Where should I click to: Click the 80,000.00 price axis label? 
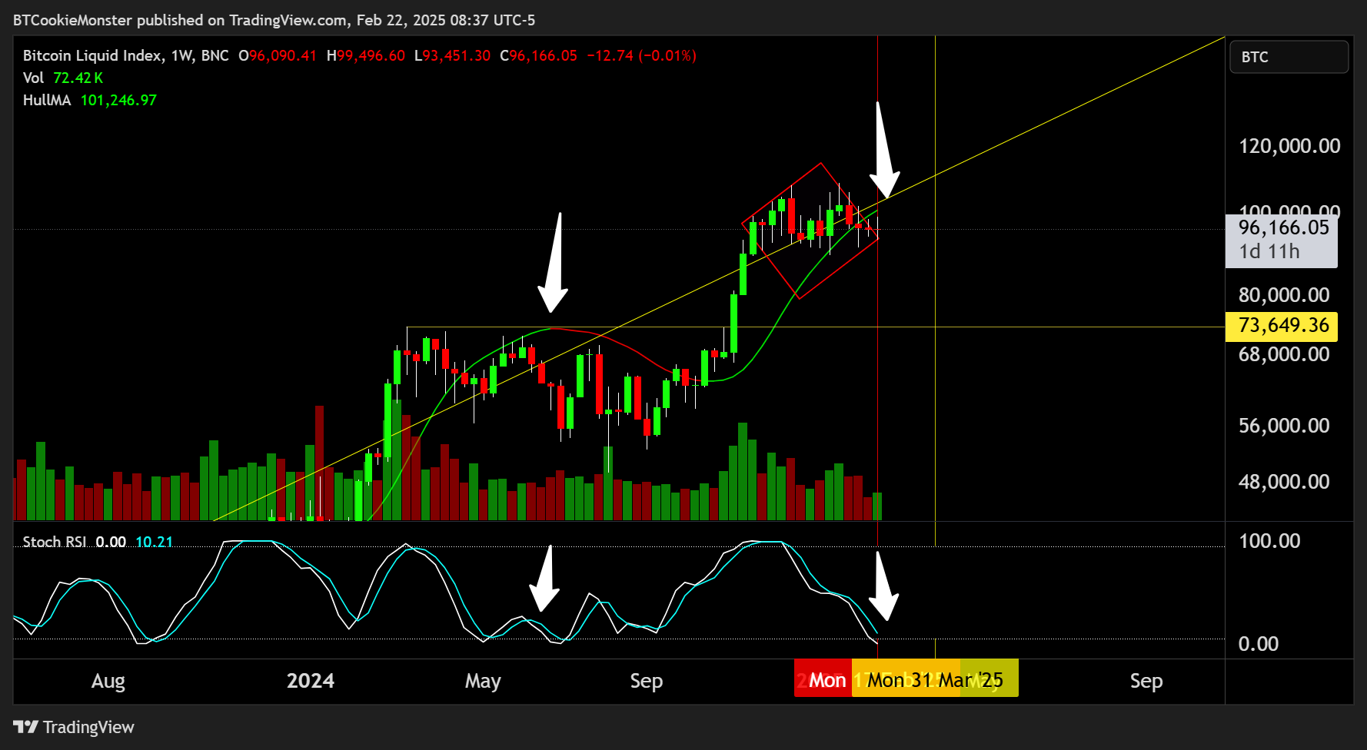(1283, 295)
